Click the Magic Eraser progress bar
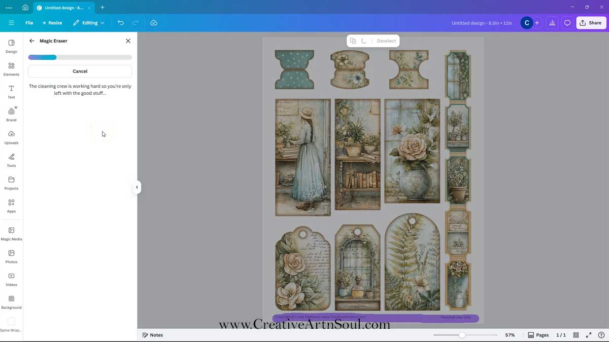The width and height of the screenshot is (609, 342). 80,57
